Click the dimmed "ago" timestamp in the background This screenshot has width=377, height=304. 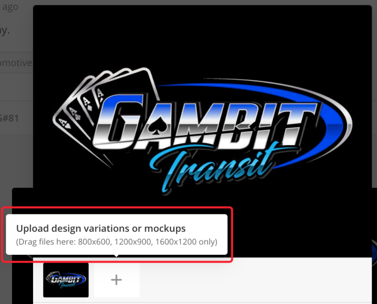(x=10, y=7)
